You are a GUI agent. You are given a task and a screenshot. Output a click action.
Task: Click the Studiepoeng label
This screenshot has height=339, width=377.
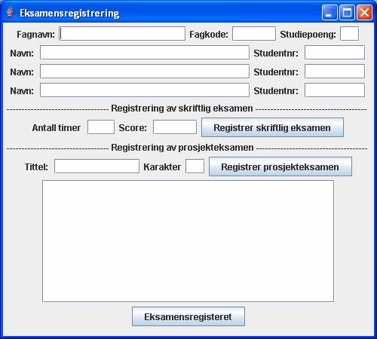(308, 35)
